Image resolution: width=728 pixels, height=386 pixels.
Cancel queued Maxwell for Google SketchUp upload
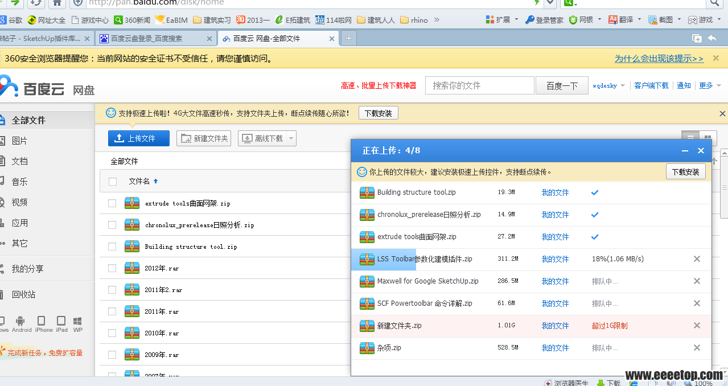click(x=697, y=281)
